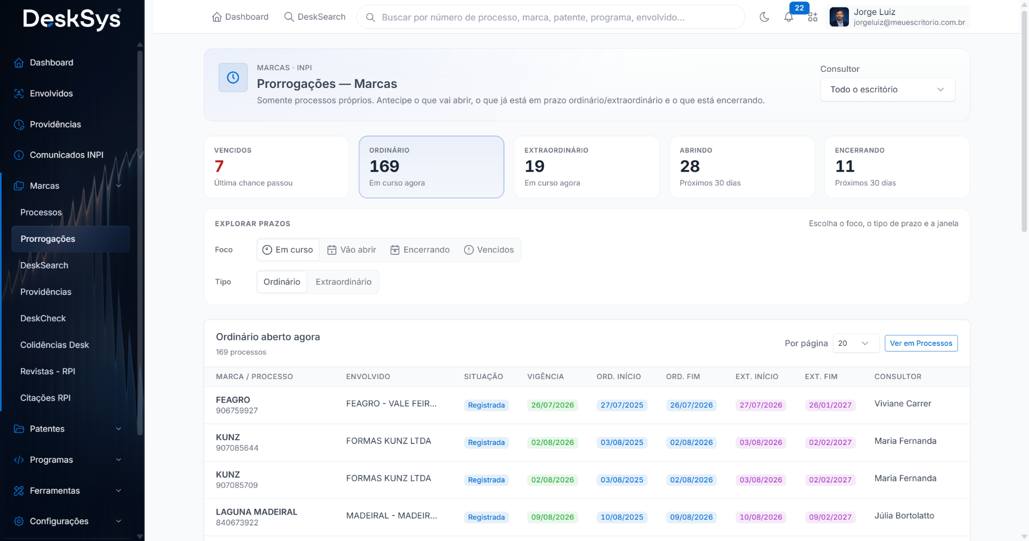Open the apps grid icon in header
Image resolution: width=1029 pixels, height=541 pixels.
812,17
